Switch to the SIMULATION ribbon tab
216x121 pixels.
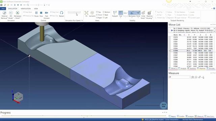(13, 9)
